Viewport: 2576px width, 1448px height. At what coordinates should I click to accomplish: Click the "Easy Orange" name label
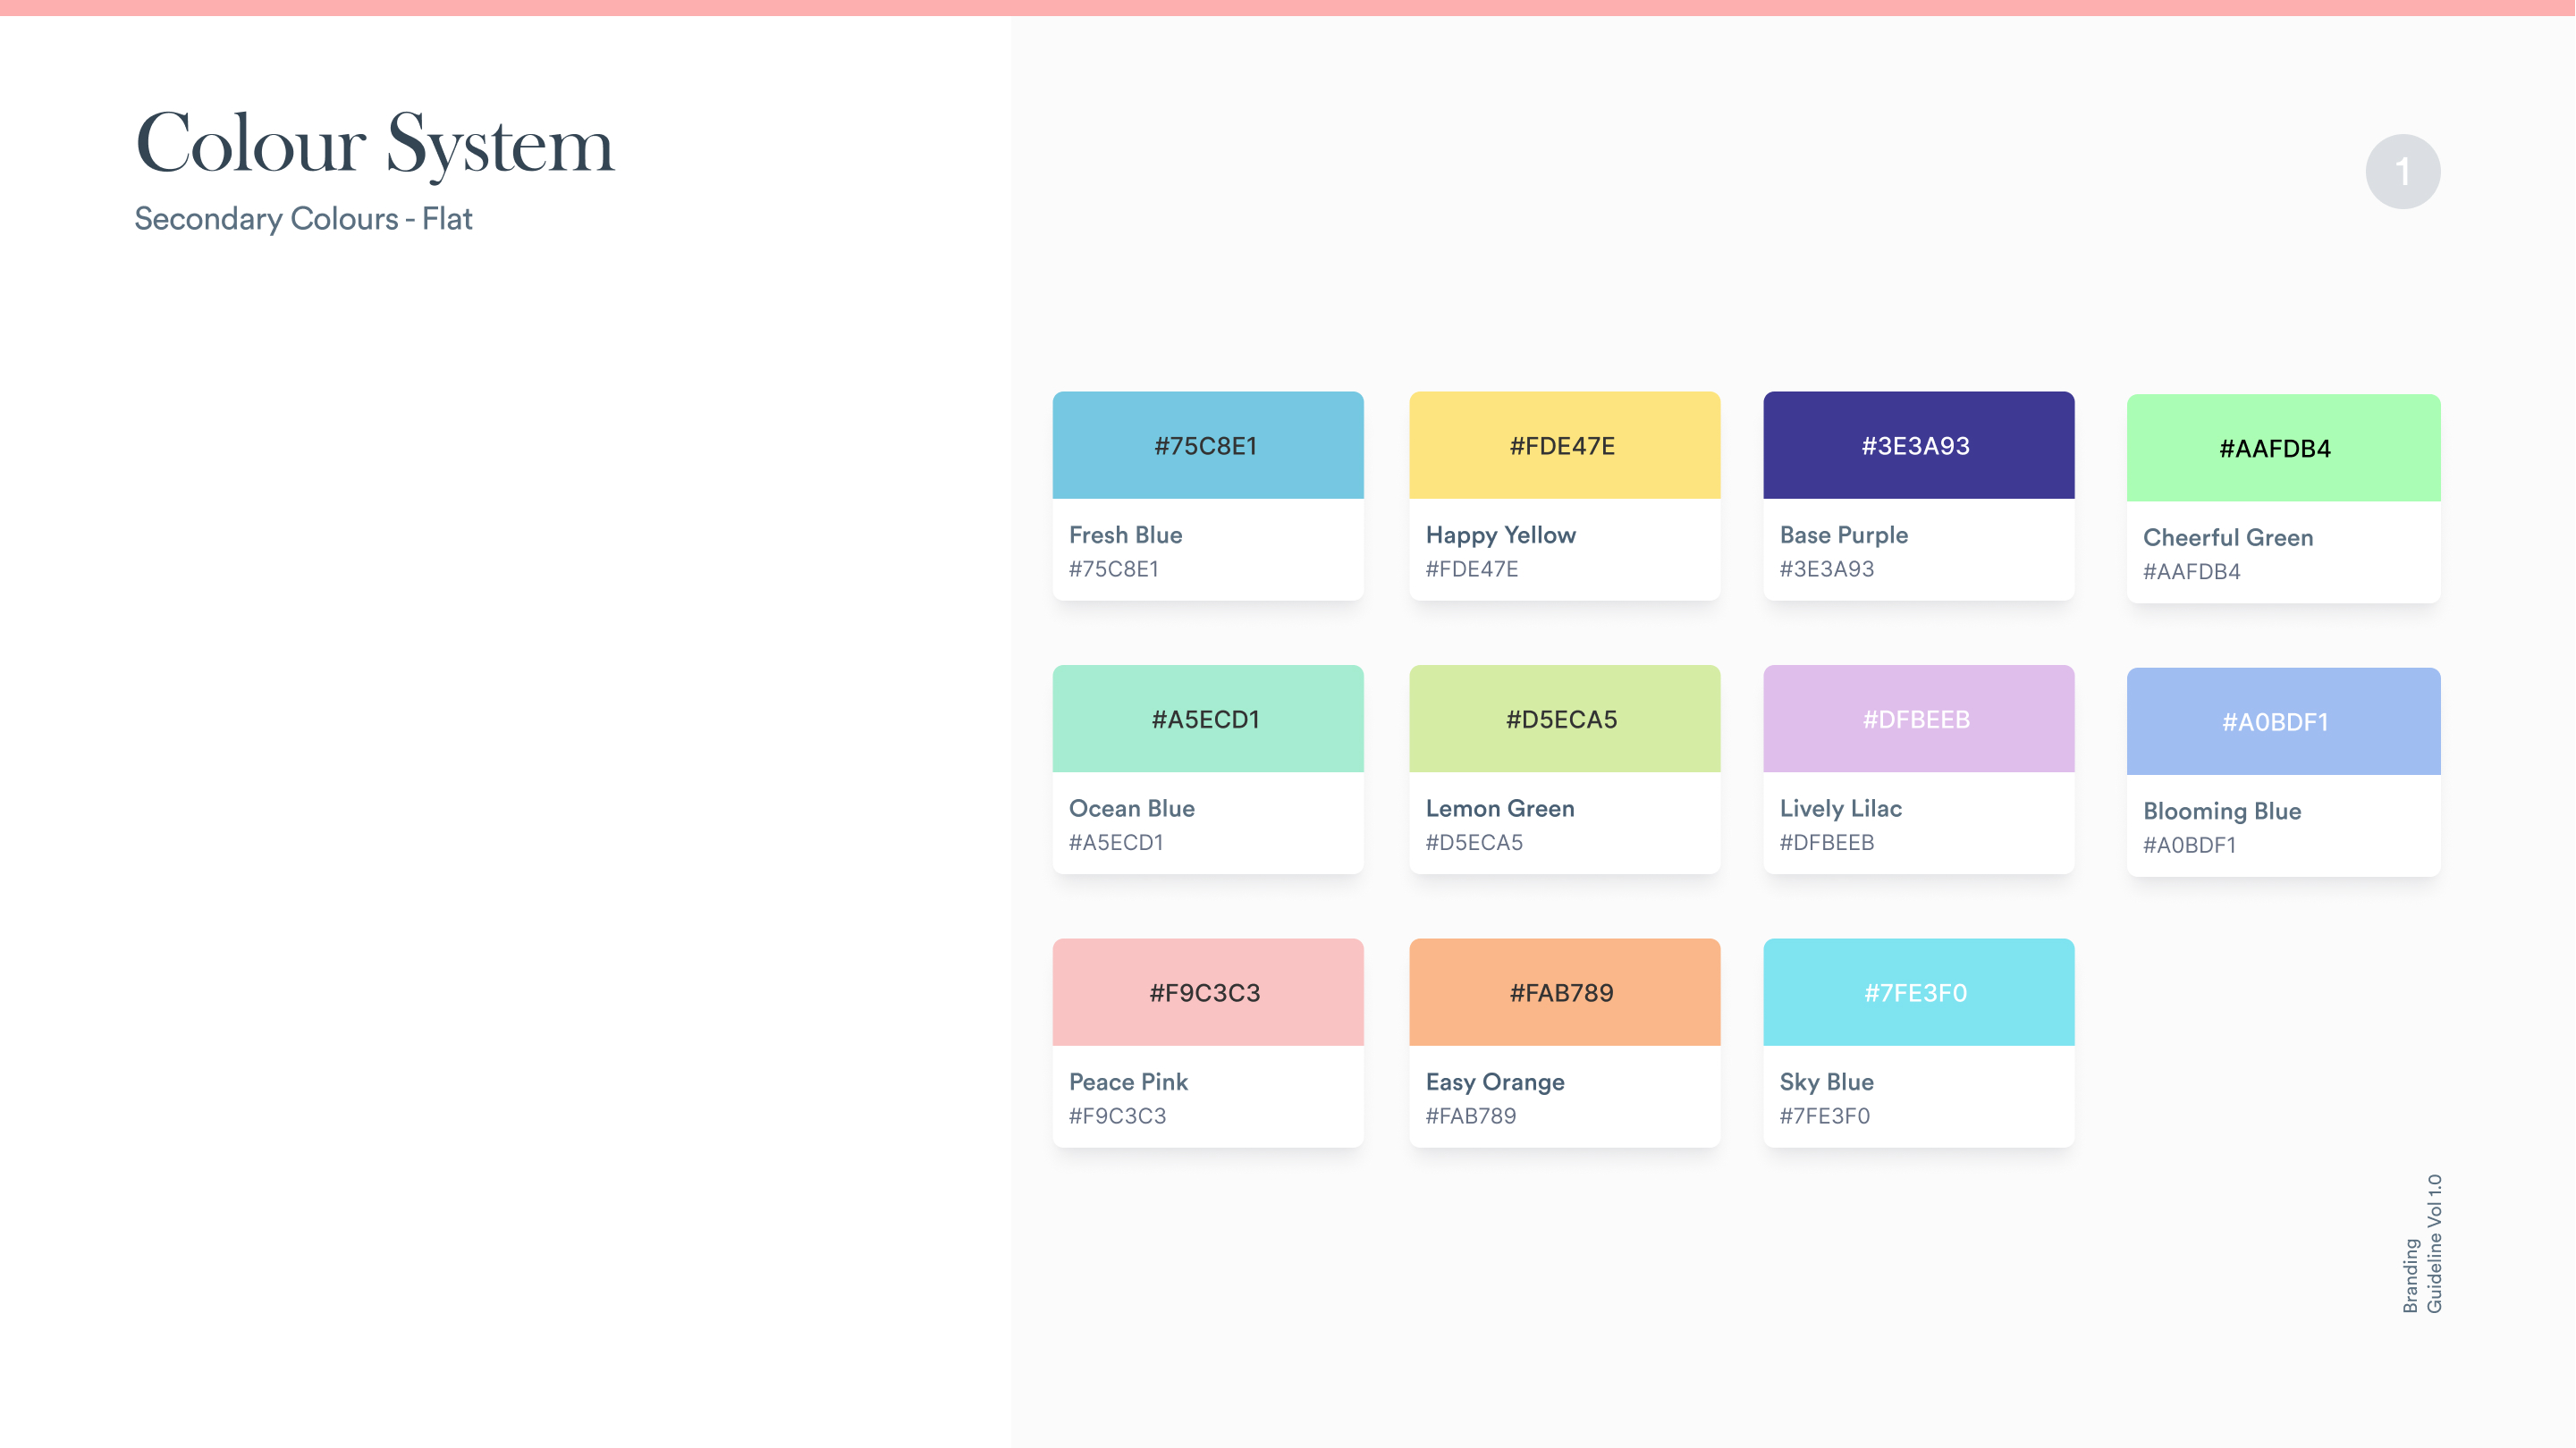point(1495,1083)
